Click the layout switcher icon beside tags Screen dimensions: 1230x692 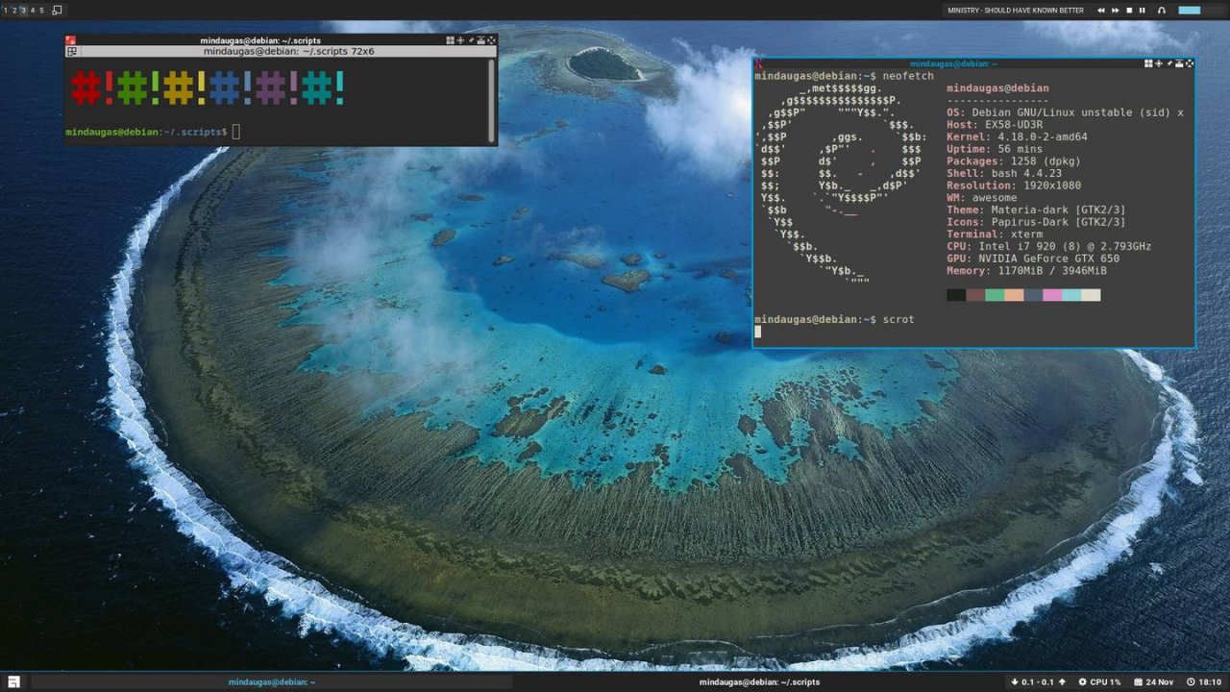[x=57, y=10]
